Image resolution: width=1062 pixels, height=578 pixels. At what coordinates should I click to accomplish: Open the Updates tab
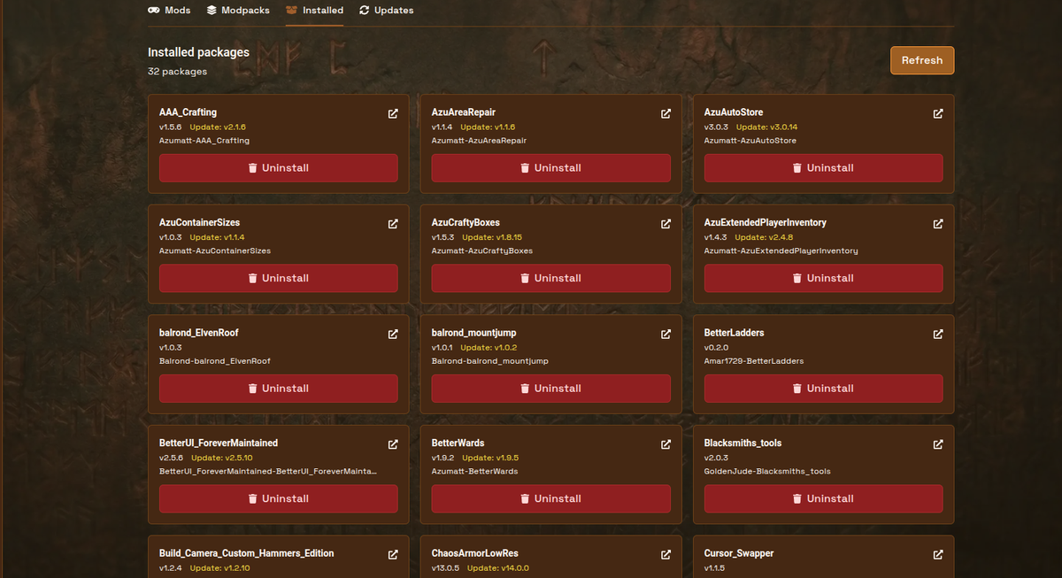point(387,11)
